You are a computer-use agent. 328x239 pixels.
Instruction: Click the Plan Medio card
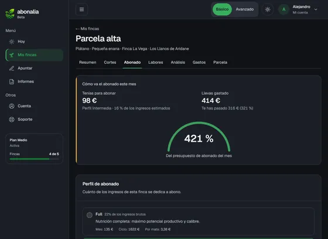point(35,148)
